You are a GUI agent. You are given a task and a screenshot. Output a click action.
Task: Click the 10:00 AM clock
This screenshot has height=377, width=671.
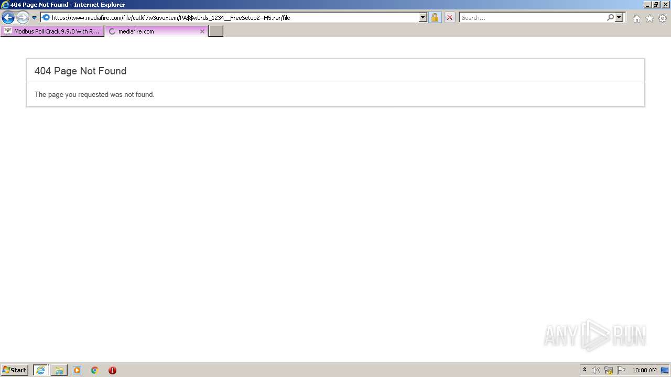(644, 370)
